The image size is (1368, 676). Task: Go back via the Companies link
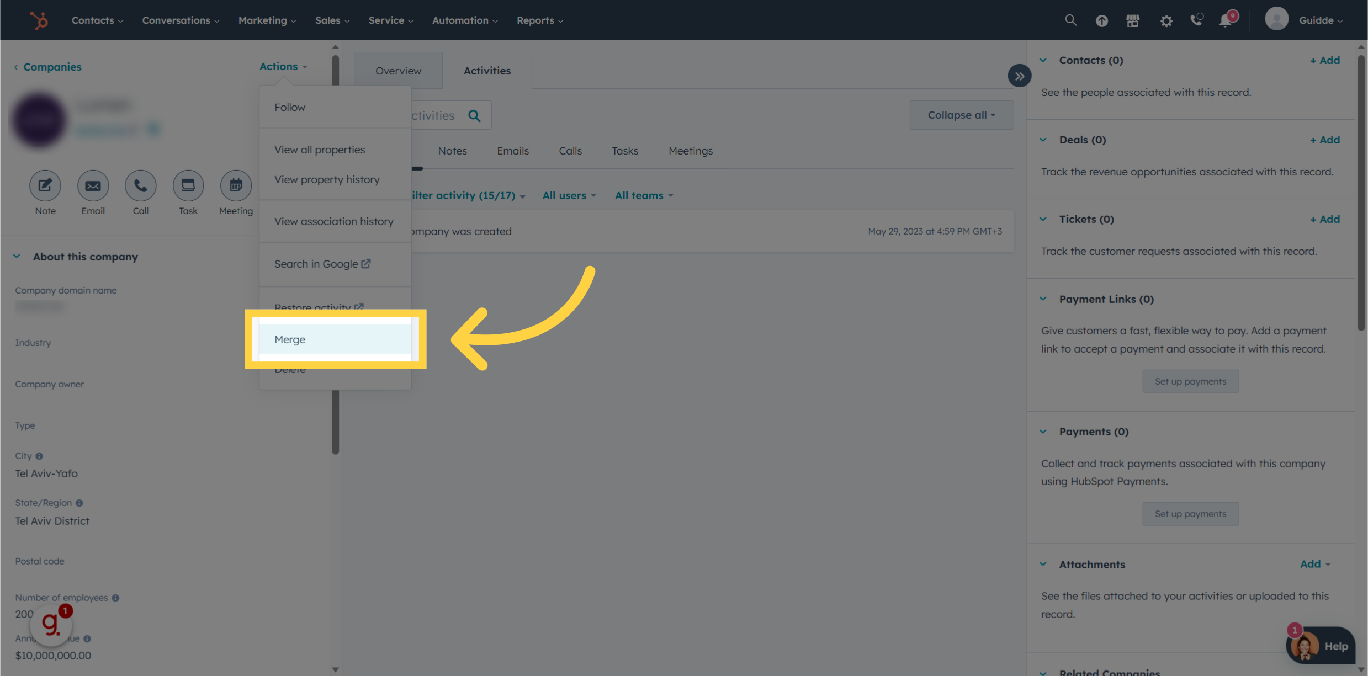tap(52, 66)
